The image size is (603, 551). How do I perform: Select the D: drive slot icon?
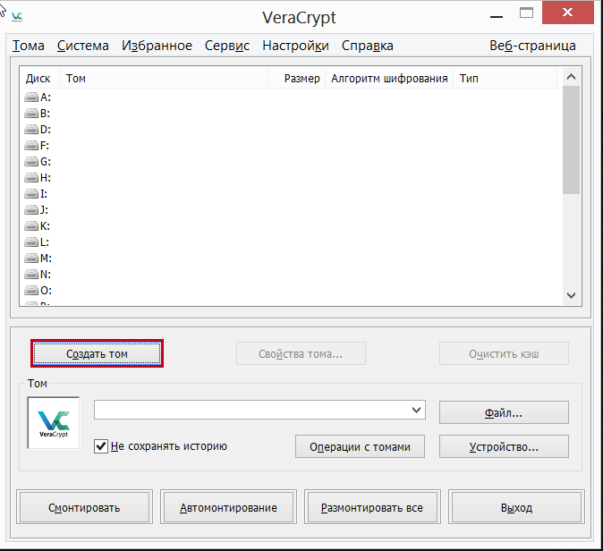click(x=31, y=130)
